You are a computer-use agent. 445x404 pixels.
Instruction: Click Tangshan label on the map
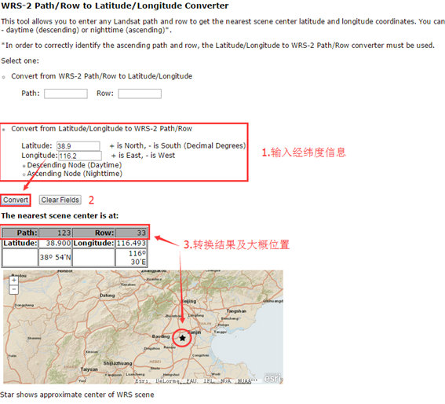click(236, 311)
